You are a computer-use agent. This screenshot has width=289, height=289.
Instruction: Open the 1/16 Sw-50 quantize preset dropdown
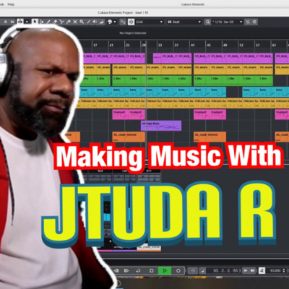click(x=228, y=22)
